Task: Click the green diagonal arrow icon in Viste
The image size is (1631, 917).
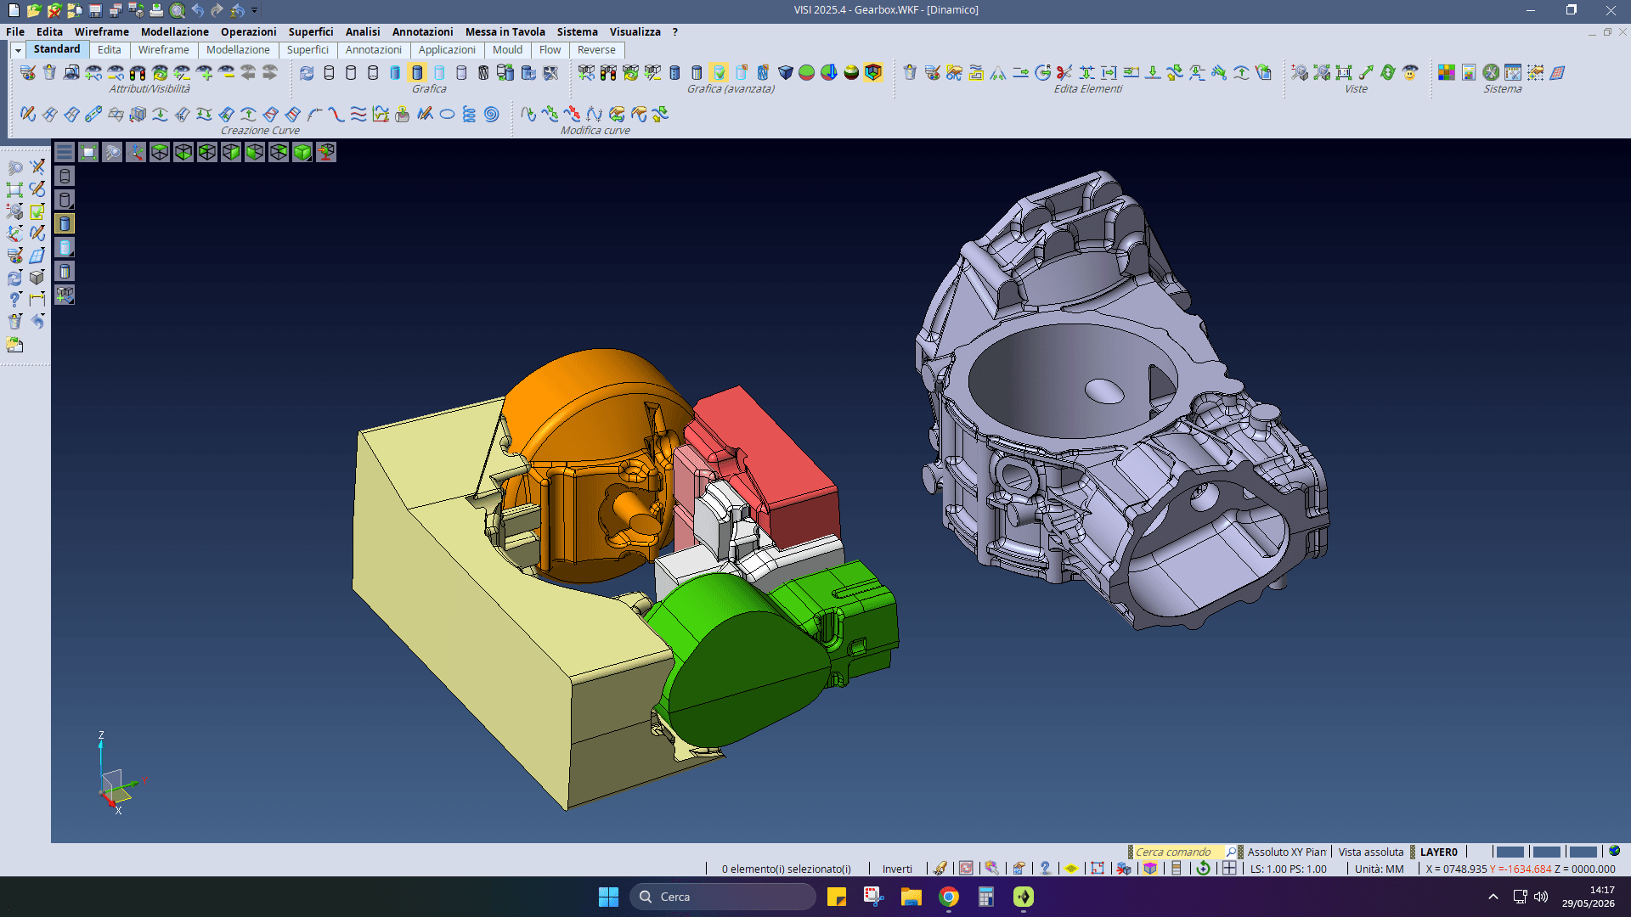Action: click(1366, 72)
